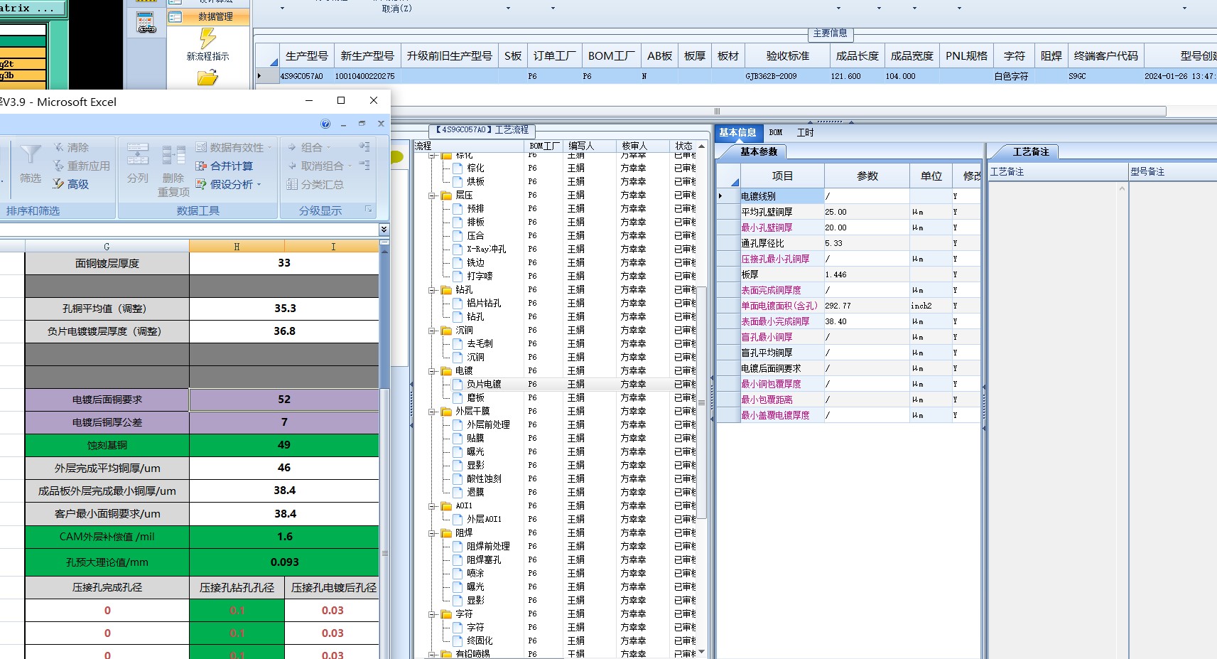The image size is (1217, 659).
Task: Click the open-folder icon below 新流程指示
Action: click(x=207, y=77)
